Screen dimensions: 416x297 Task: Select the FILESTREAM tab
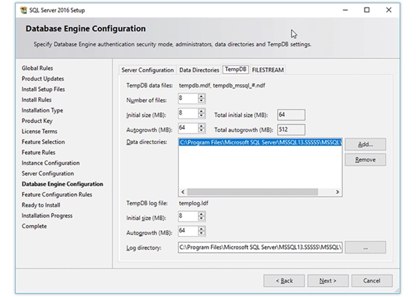tap(268, 70)
